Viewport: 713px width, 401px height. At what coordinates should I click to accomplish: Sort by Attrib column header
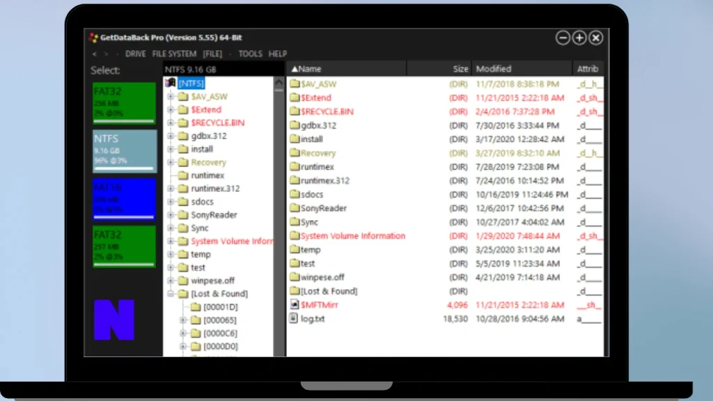tap(588, 69)
